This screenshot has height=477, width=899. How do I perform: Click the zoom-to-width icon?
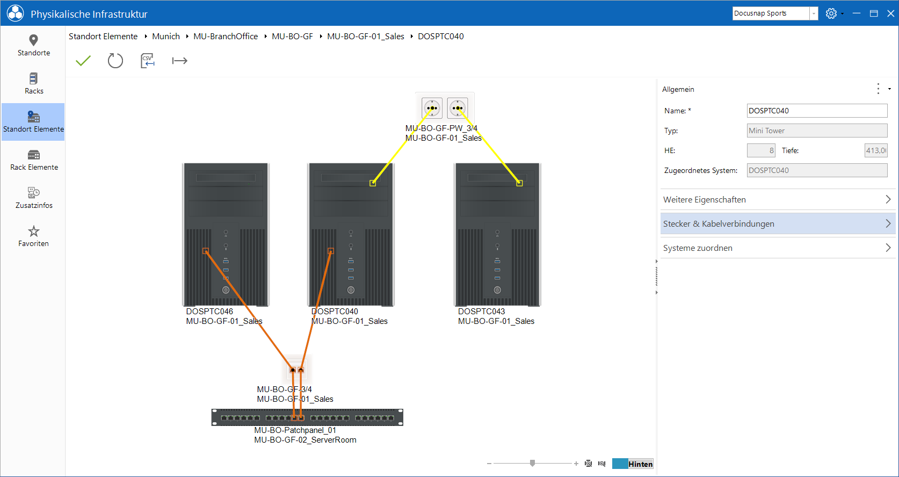(602, 464)
